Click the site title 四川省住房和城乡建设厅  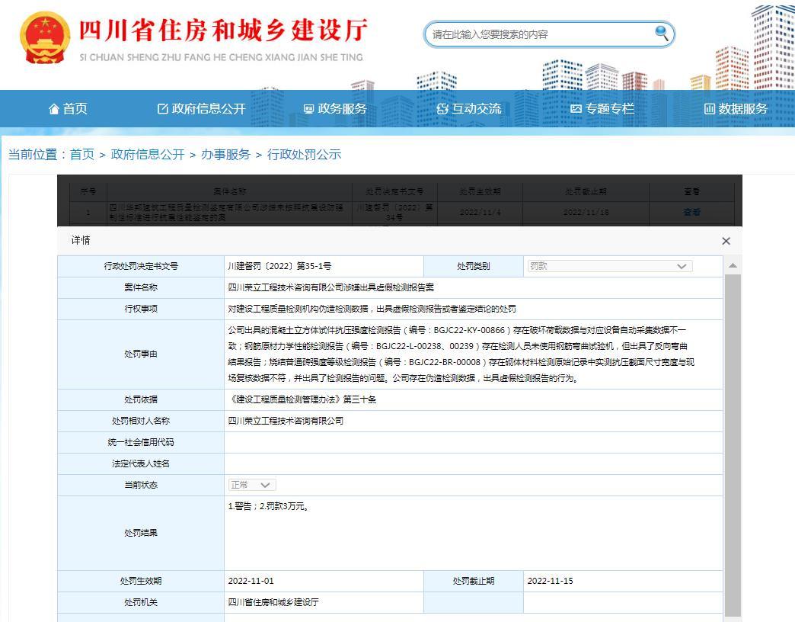click(223, 30)
